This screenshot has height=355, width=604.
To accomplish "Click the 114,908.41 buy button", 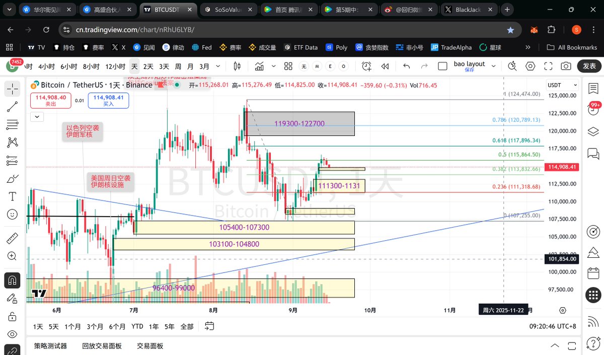I will [x=108, y=100].
